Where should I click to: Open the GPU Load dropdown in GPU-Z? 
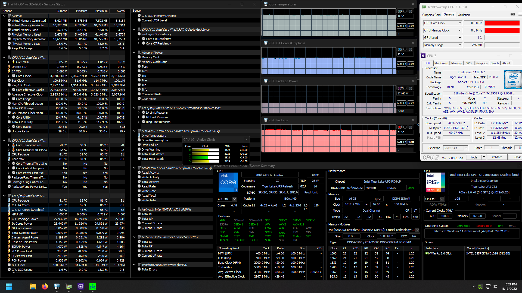(460, 38)
